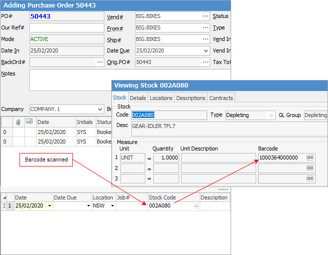The image size is (328, 255).
Task: Open Stock Code lookup ellipsis for 002A080
Action: point(196,206)
